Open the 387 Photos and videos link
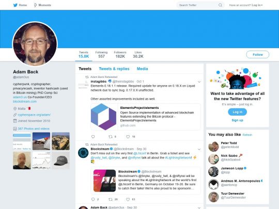Screen dimensions: 279x209 [x=34, y=128]
